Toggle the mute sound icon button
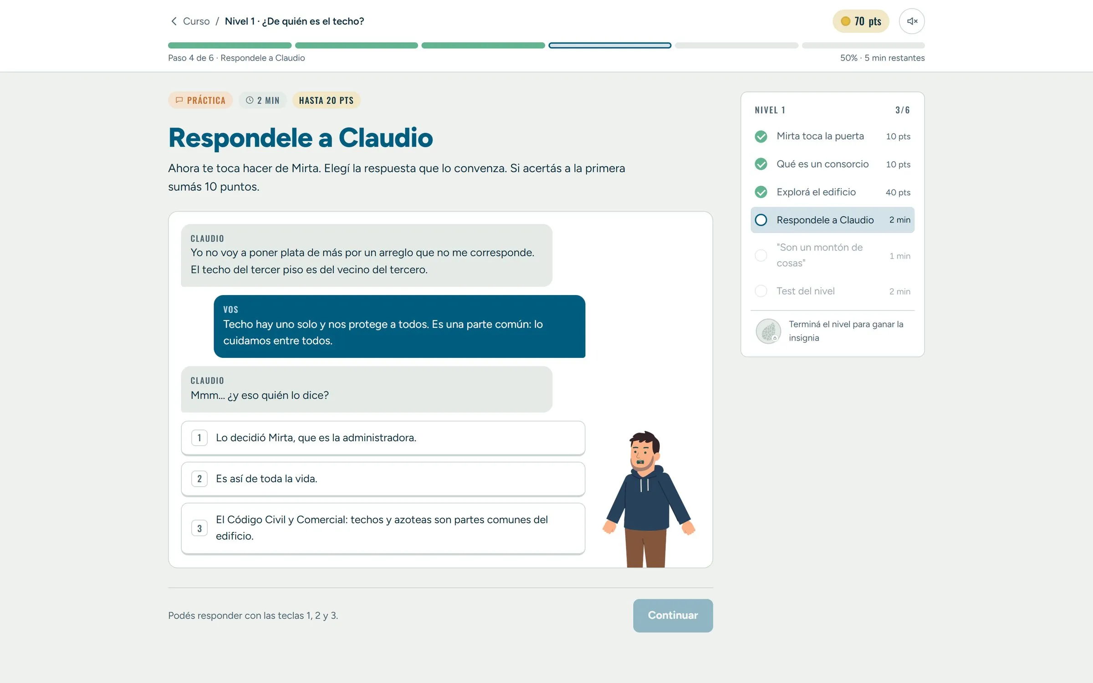Image resolution: width=1093 pixels, height=683 pixels. click(x=912, y=21)
